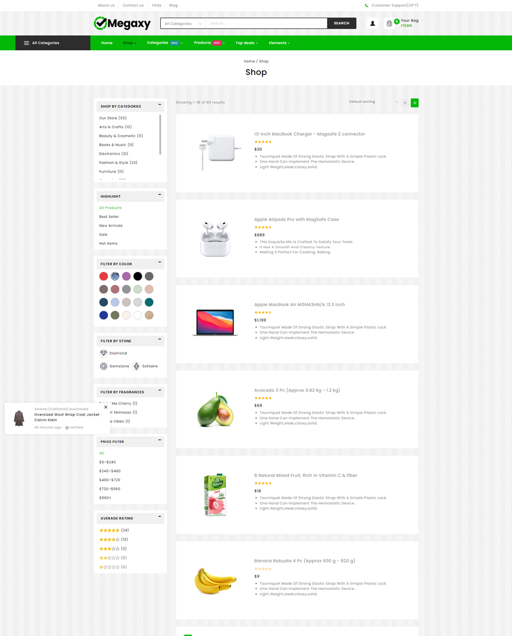512x636 pixels.
Task: Collapse the Shop By Categories panel
Action: click(160, 105)
